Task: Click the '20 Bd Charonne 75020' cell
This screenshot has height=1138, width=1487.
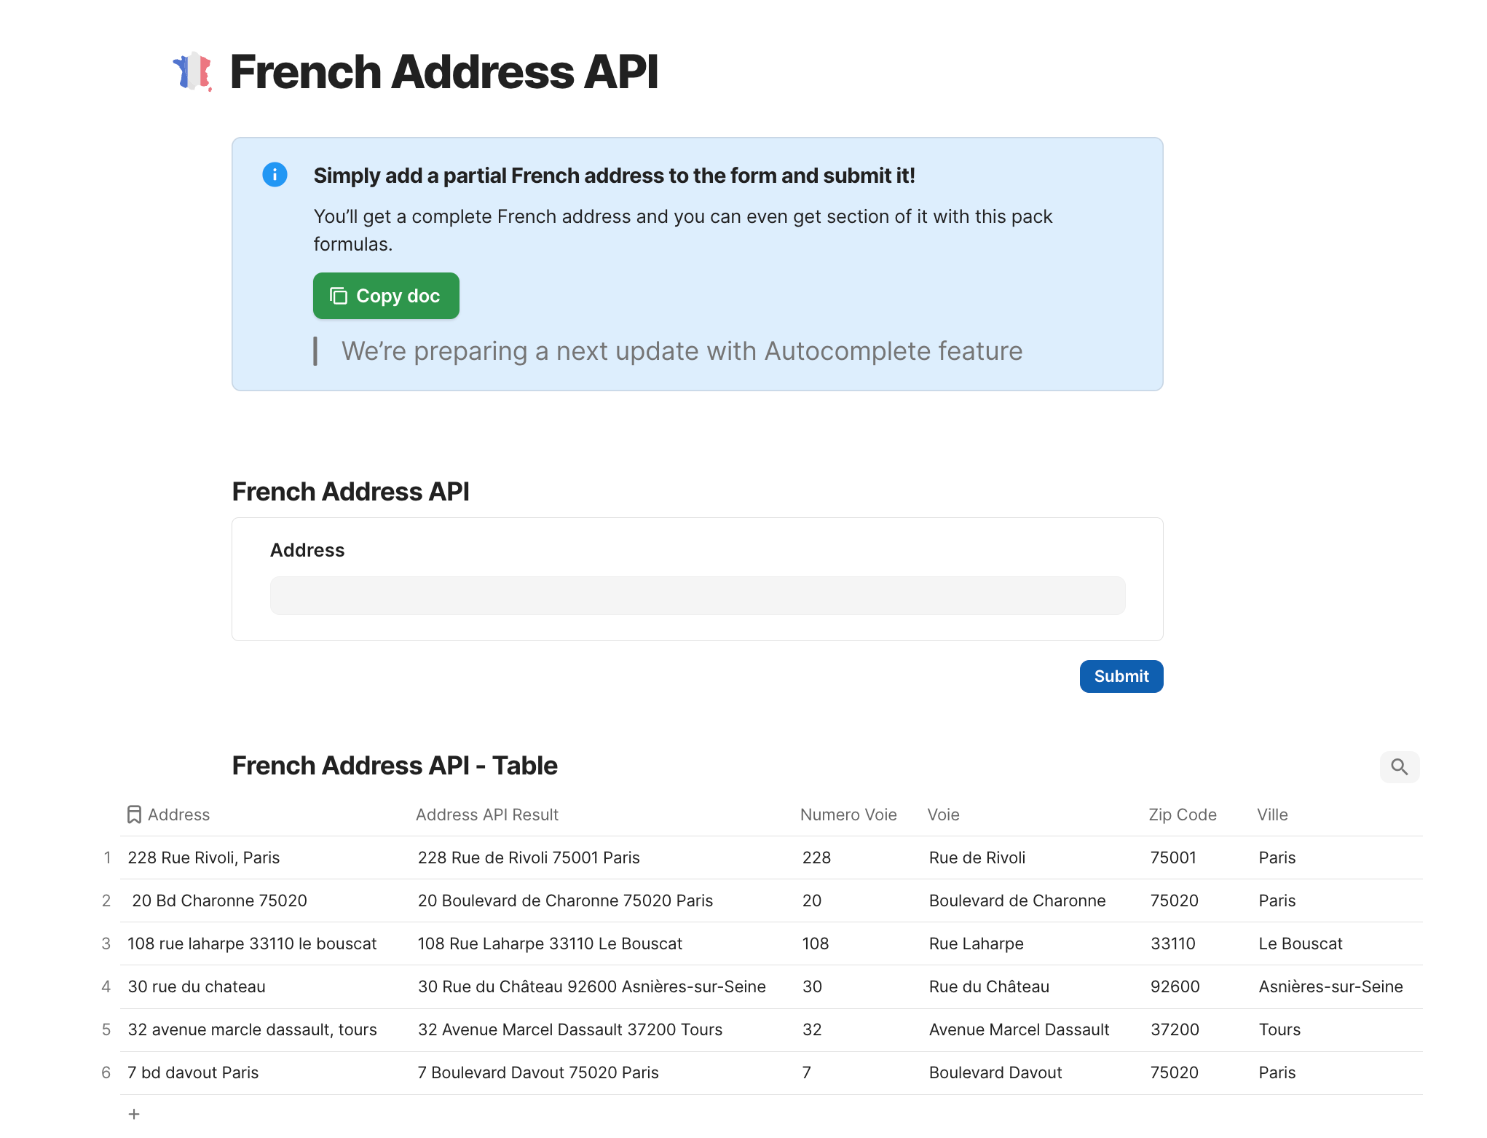Action: pyautogui.click(x=219, y=900)
